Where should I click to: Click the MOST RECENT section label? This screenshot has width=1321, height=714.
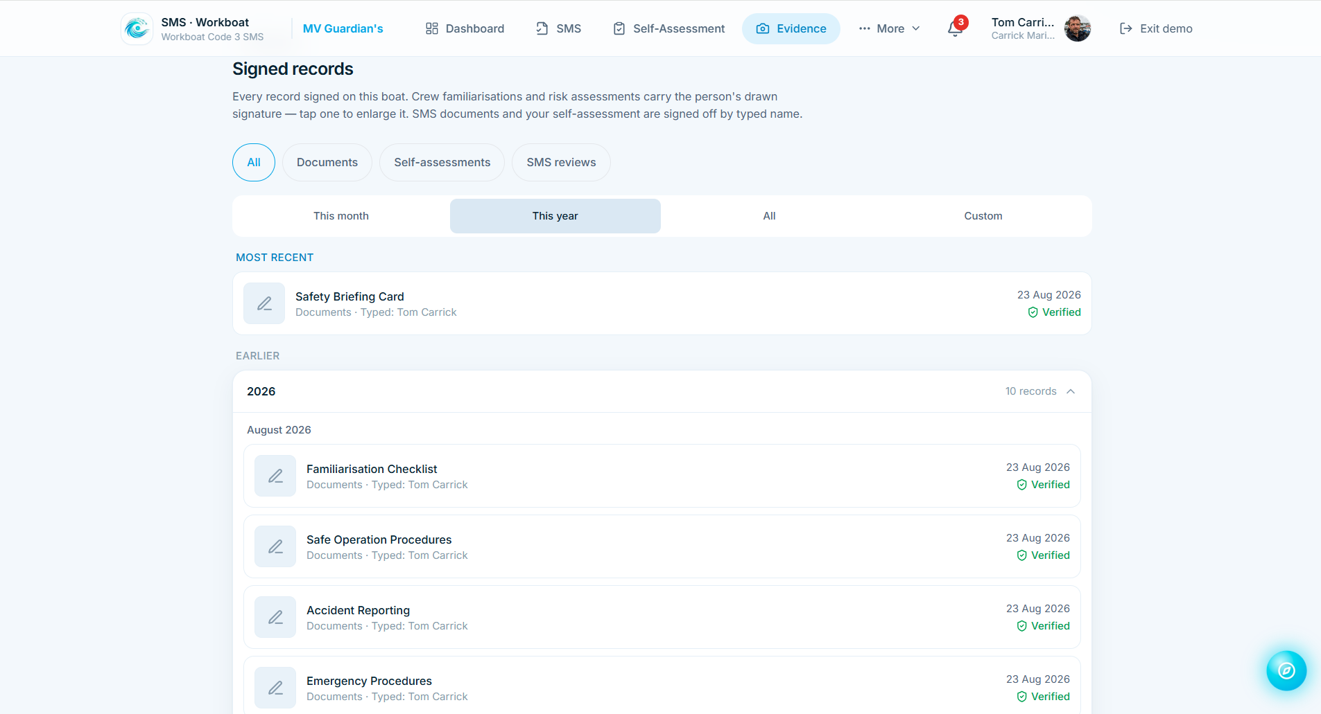click(x=275, y=258)
